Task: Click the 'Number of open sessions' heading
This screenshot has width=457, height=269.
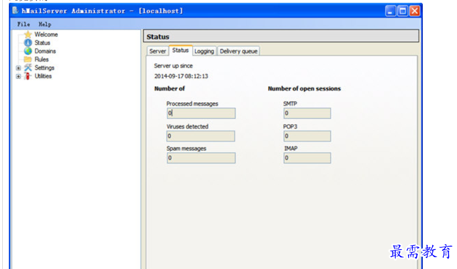Action: (304, 88)
